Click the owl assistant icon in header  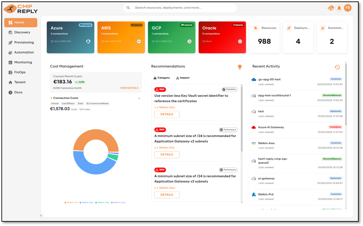331,8
